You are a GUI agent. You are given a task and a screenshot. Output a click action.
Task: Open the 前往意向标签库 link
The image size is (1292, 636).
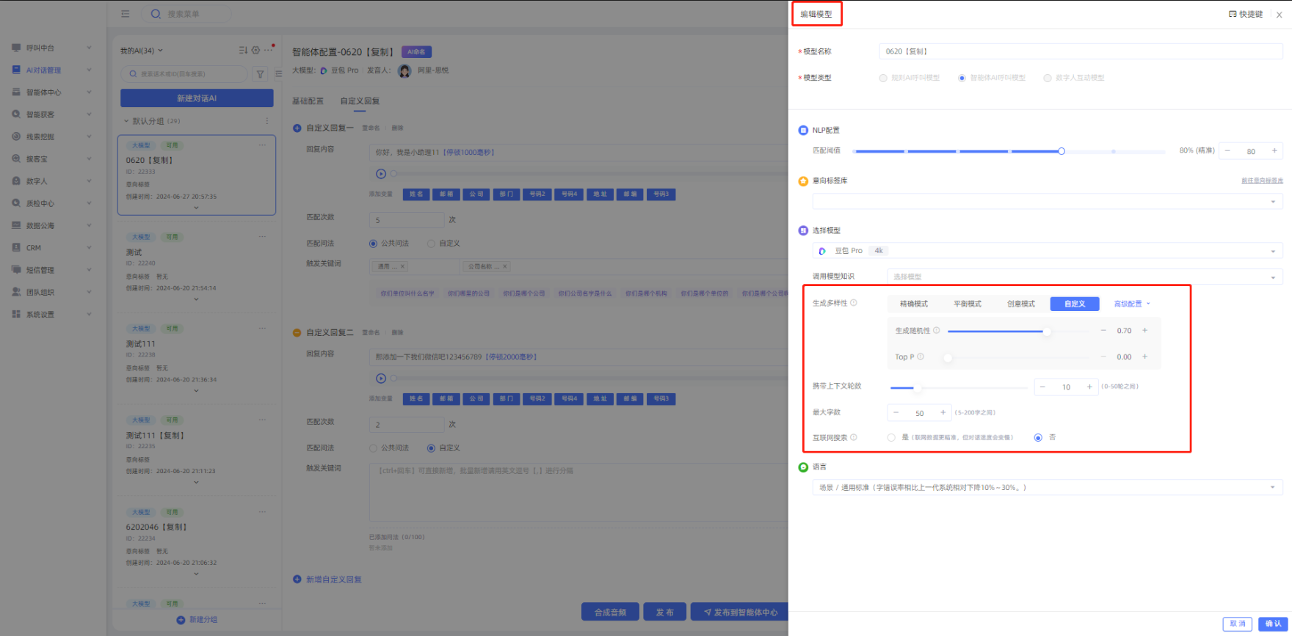click(x=1262, y=180)
